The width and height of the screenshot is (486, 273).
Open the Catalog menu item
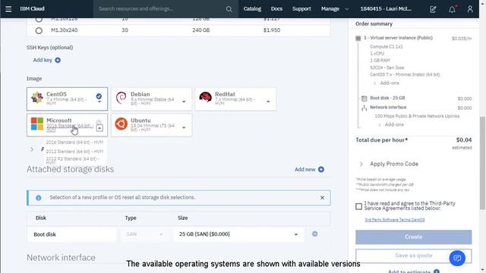[x=252, y=9]
